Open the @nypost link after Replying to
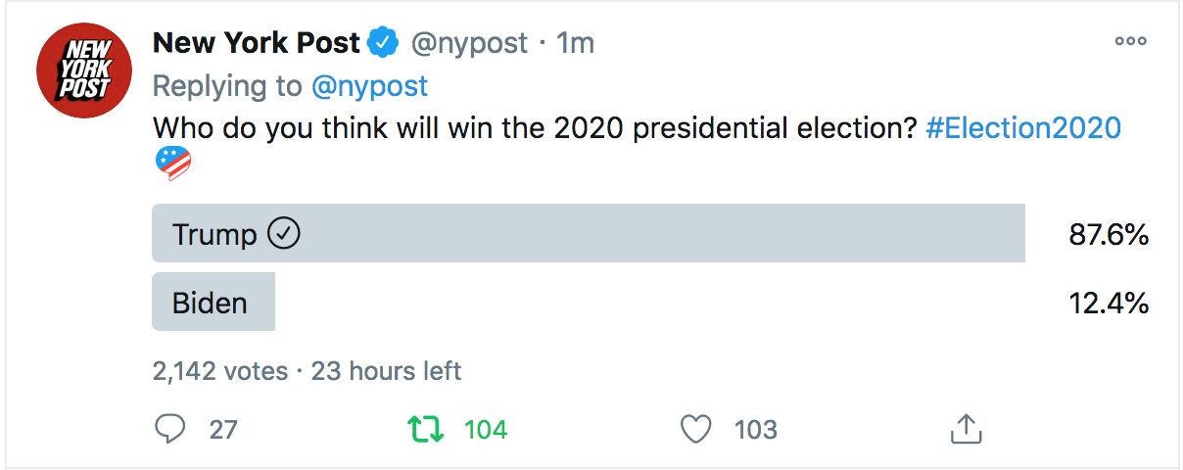 (x=369, y=86)
